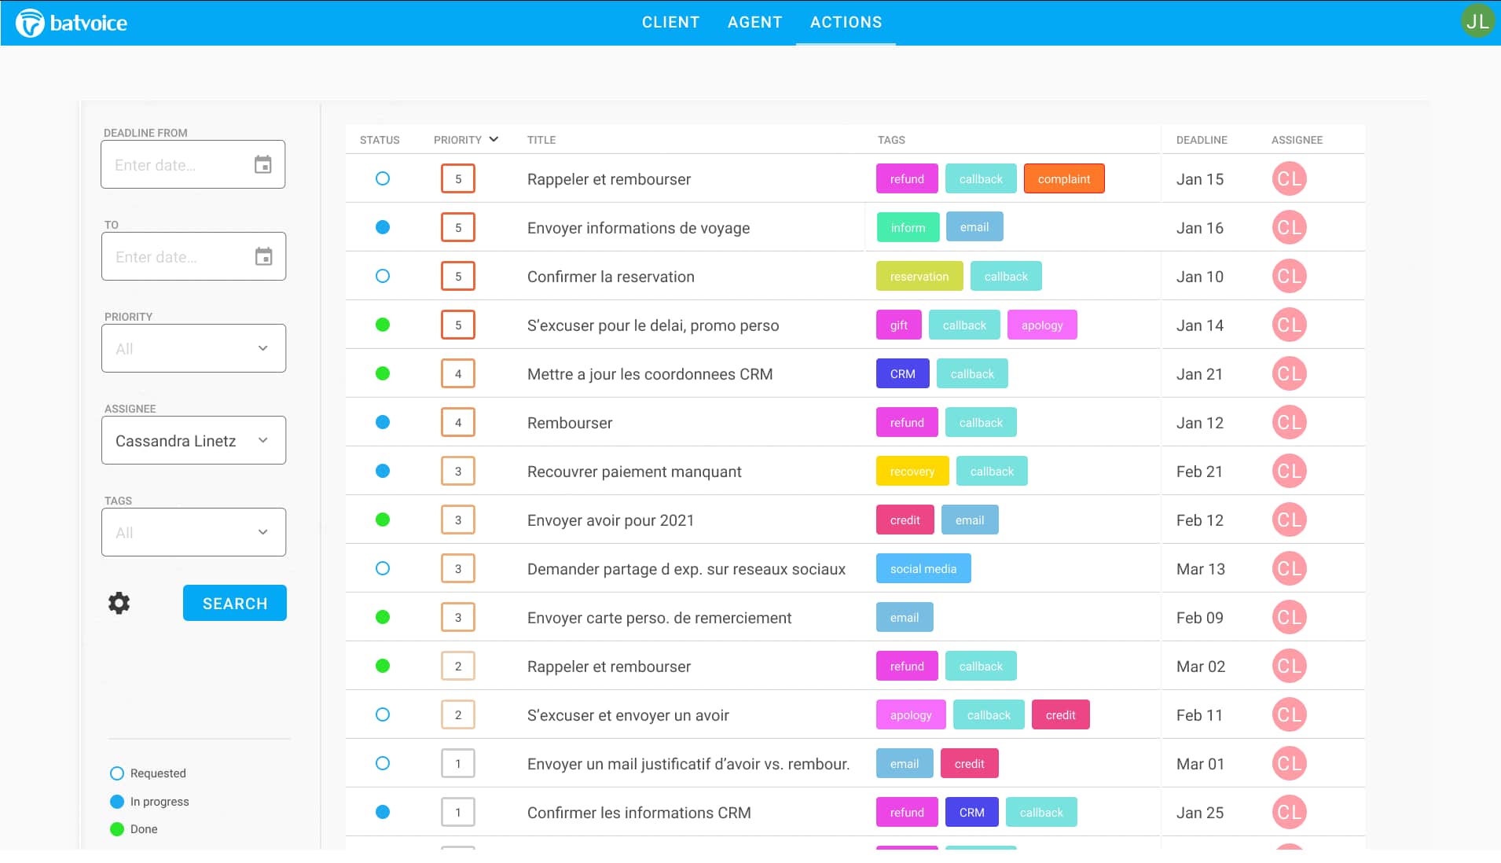Click the orange complaint tag

pos(1064,179)
